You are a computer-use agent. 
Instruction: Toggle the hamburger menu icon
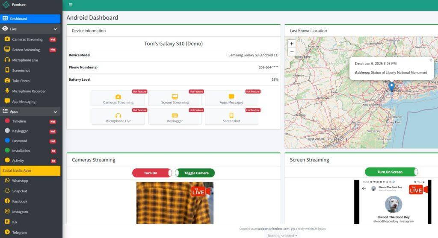tap(71, 4)
